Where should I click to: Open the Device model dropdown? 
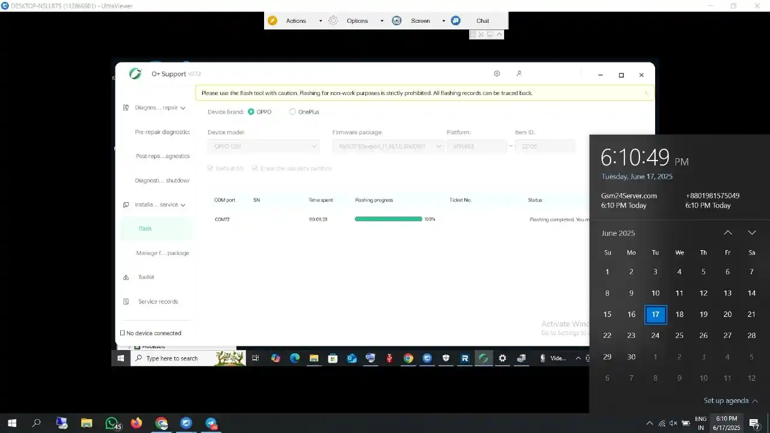pos(263,146)
